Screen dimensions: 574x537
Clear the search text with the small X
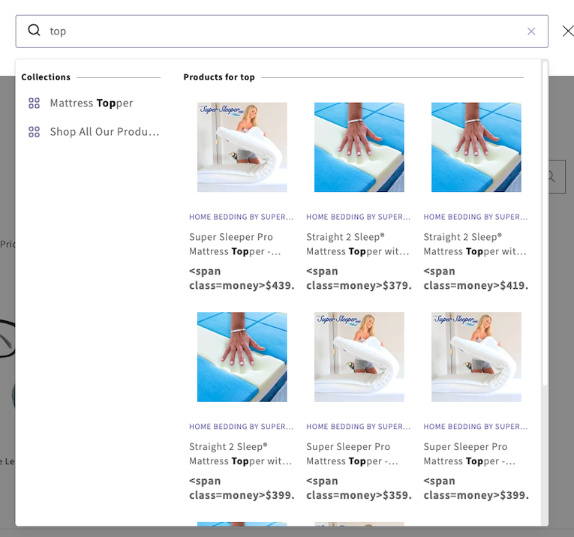tap(531, 31)
